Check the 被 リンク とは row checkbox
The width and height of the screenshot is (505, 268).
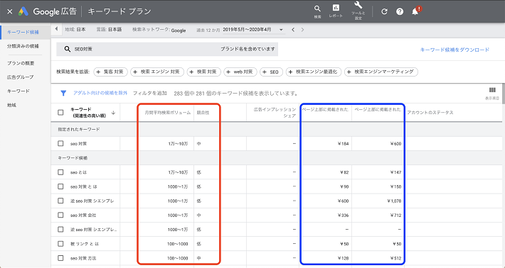tap(60, 244)
